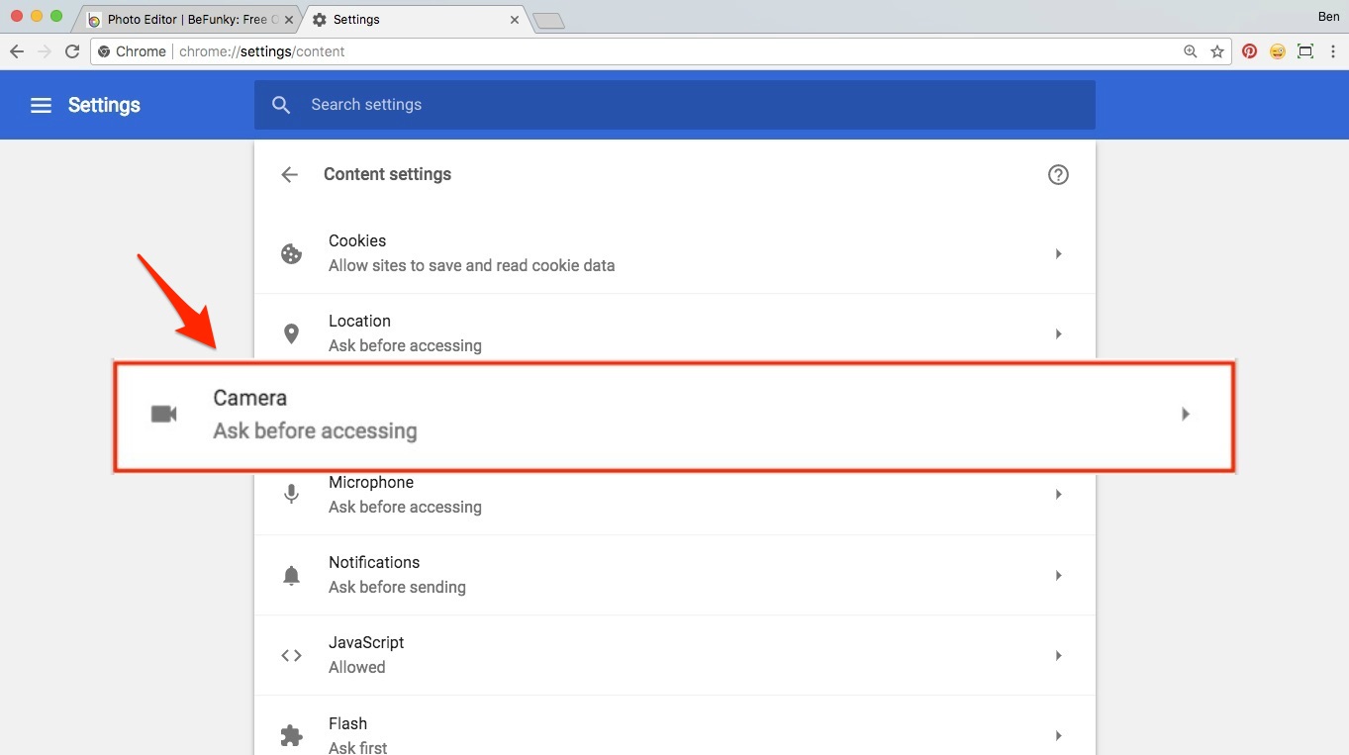Expand the Cookies settings arrow
Screen dimensions: 1349x755
[x=1058, y=254]
